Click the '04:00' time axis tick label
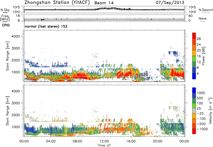213x147 pixels. point(51,141)
